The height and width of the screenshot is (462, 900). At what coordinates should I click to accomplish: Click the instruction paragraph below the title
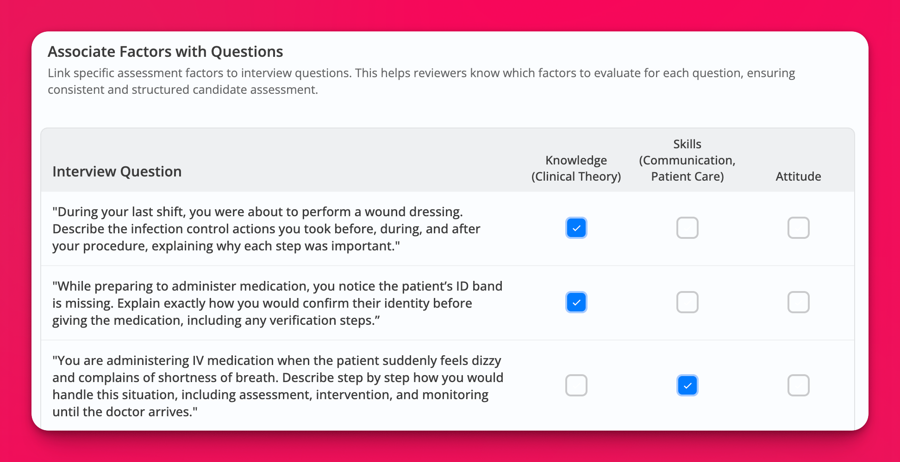(421, 81)
